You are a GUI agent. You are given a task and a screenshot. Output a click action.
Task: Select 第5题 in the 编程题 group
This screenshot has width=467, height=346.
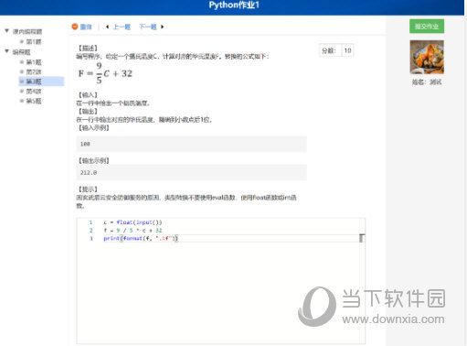(34, 101)
